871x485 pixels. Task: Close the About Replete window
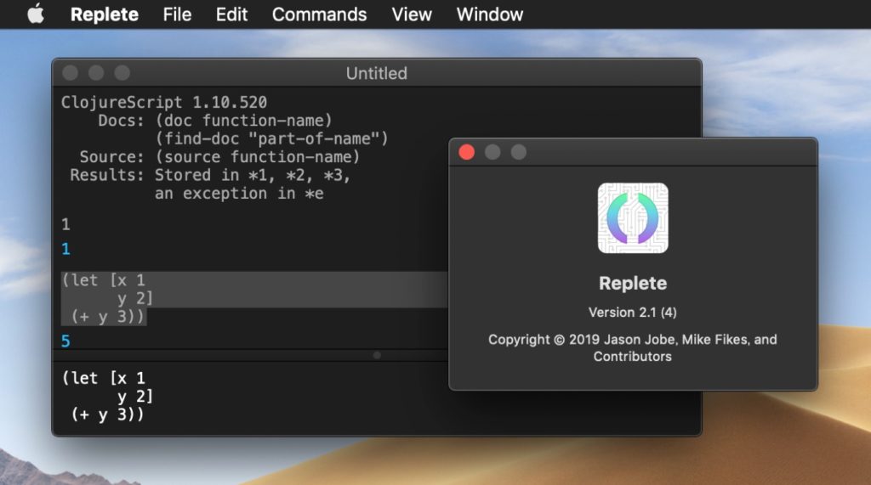[x=466, y=152]
